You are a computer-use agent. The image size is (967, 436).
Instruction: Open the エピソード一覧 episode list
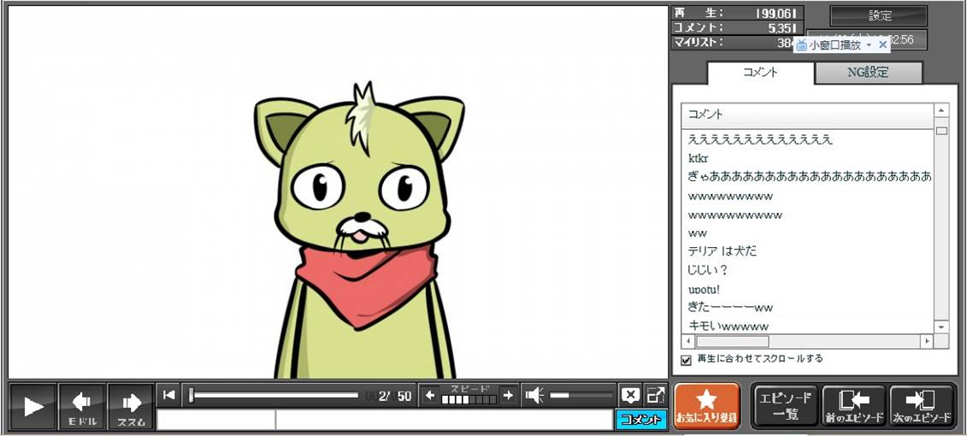coord(785,406)
